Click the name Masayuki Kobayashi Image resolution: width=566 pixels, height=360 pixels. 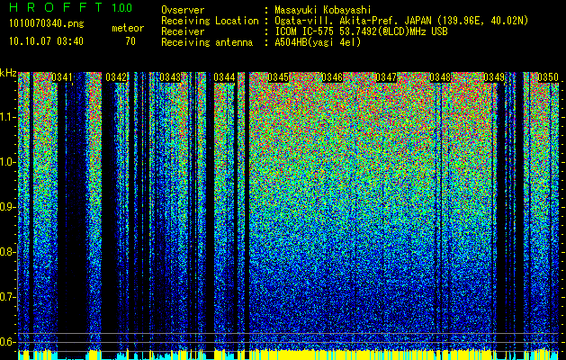(323, 10)
